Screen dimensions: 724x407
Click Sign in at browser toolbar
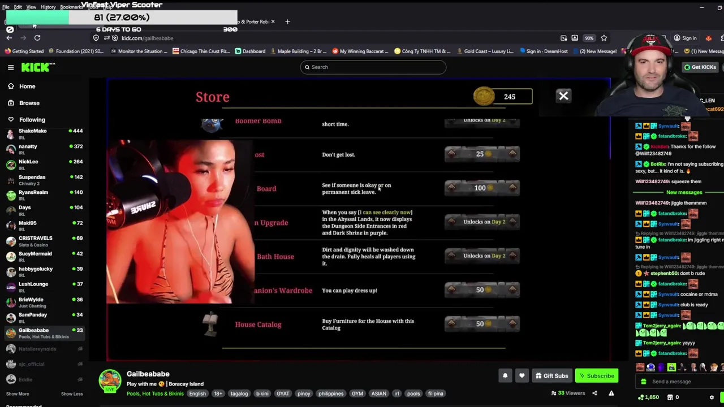point(685,38)
